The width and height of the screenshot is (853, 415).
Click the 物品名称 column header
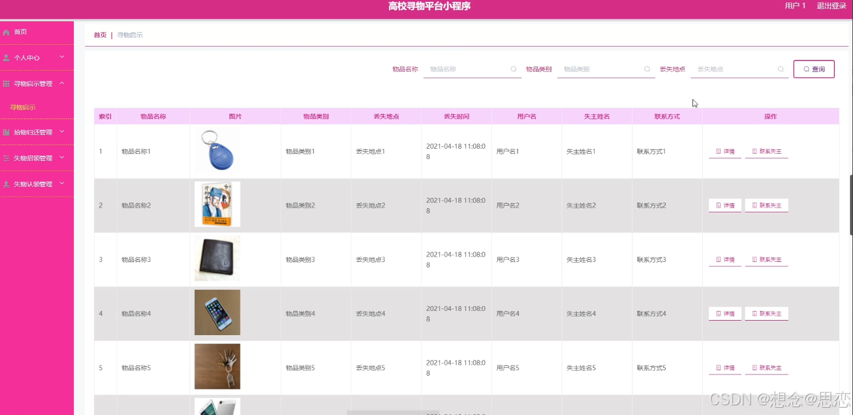[x=153, y=117]
